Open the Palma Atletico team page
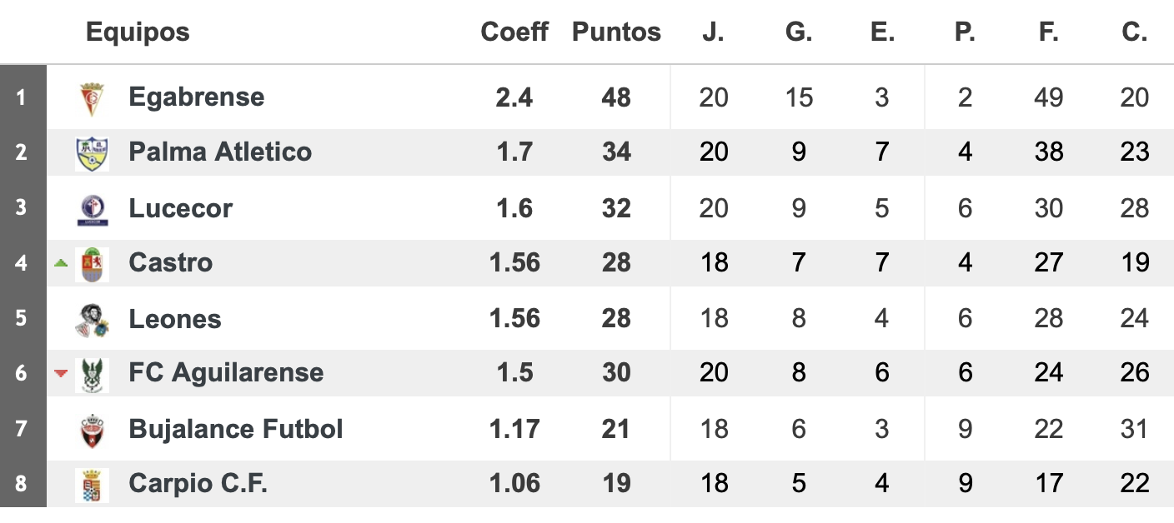The width and height of the screenshot is (1174, 523). click(220, 152)
